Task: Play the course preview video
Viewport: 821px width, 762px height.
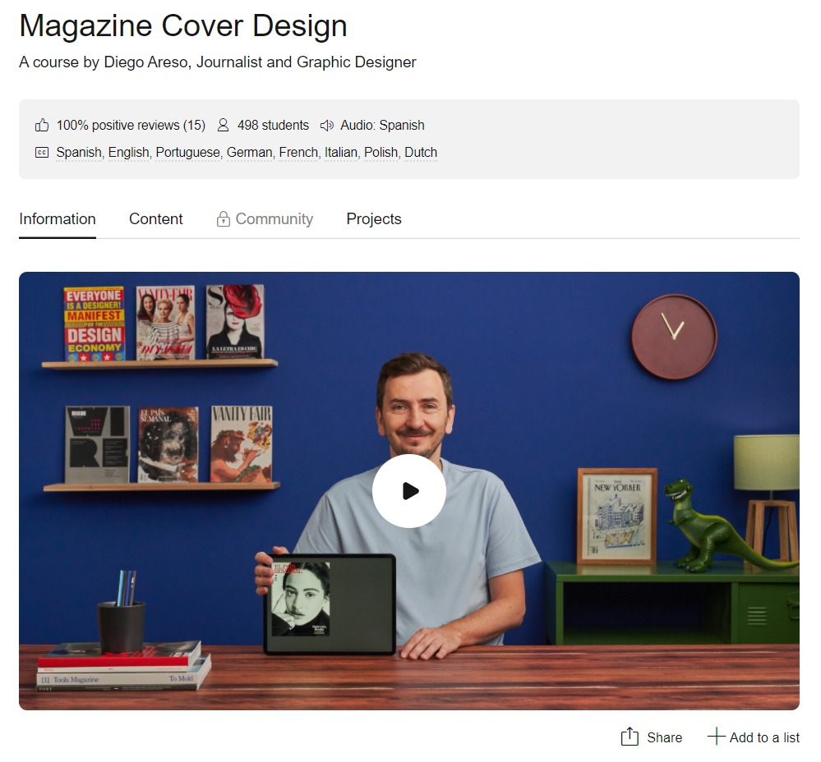Action: [408, 491]
